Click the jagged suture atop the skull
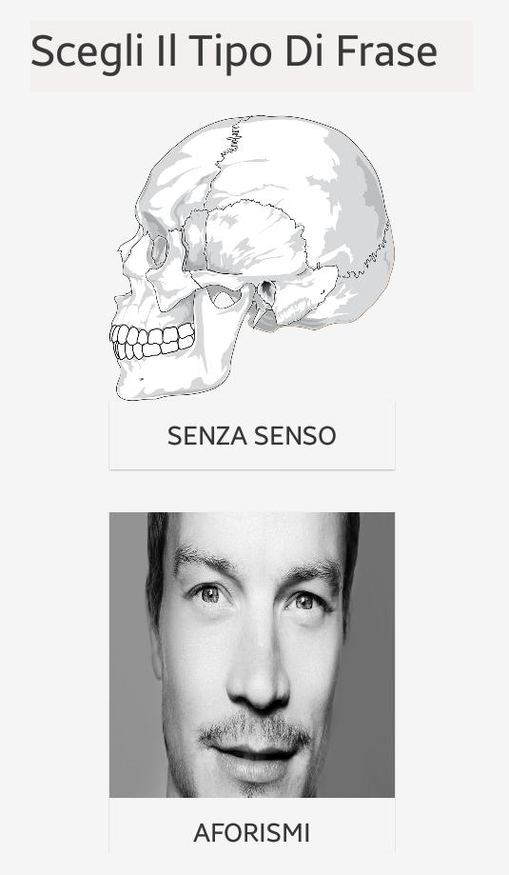509x875 pixels. 229,144
